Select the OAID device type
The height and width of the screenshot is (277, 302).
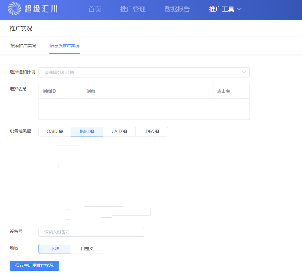pos(55,131)
